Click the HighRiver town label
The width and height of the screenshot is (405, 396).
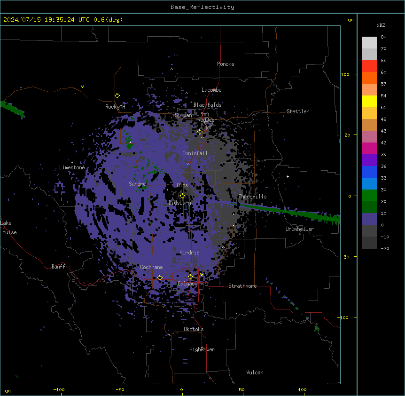[202, 349]
